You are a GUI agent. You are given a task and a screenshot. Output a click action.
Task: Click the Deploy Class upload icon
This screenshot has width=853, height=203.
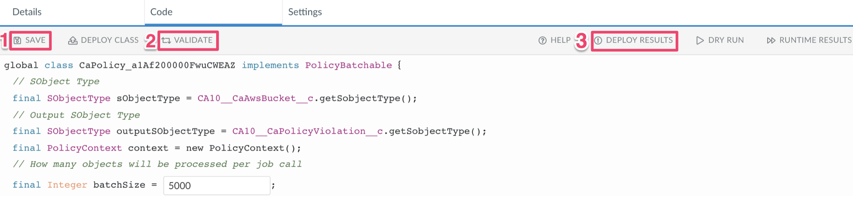pyautogui.click(x=73, y=40)
